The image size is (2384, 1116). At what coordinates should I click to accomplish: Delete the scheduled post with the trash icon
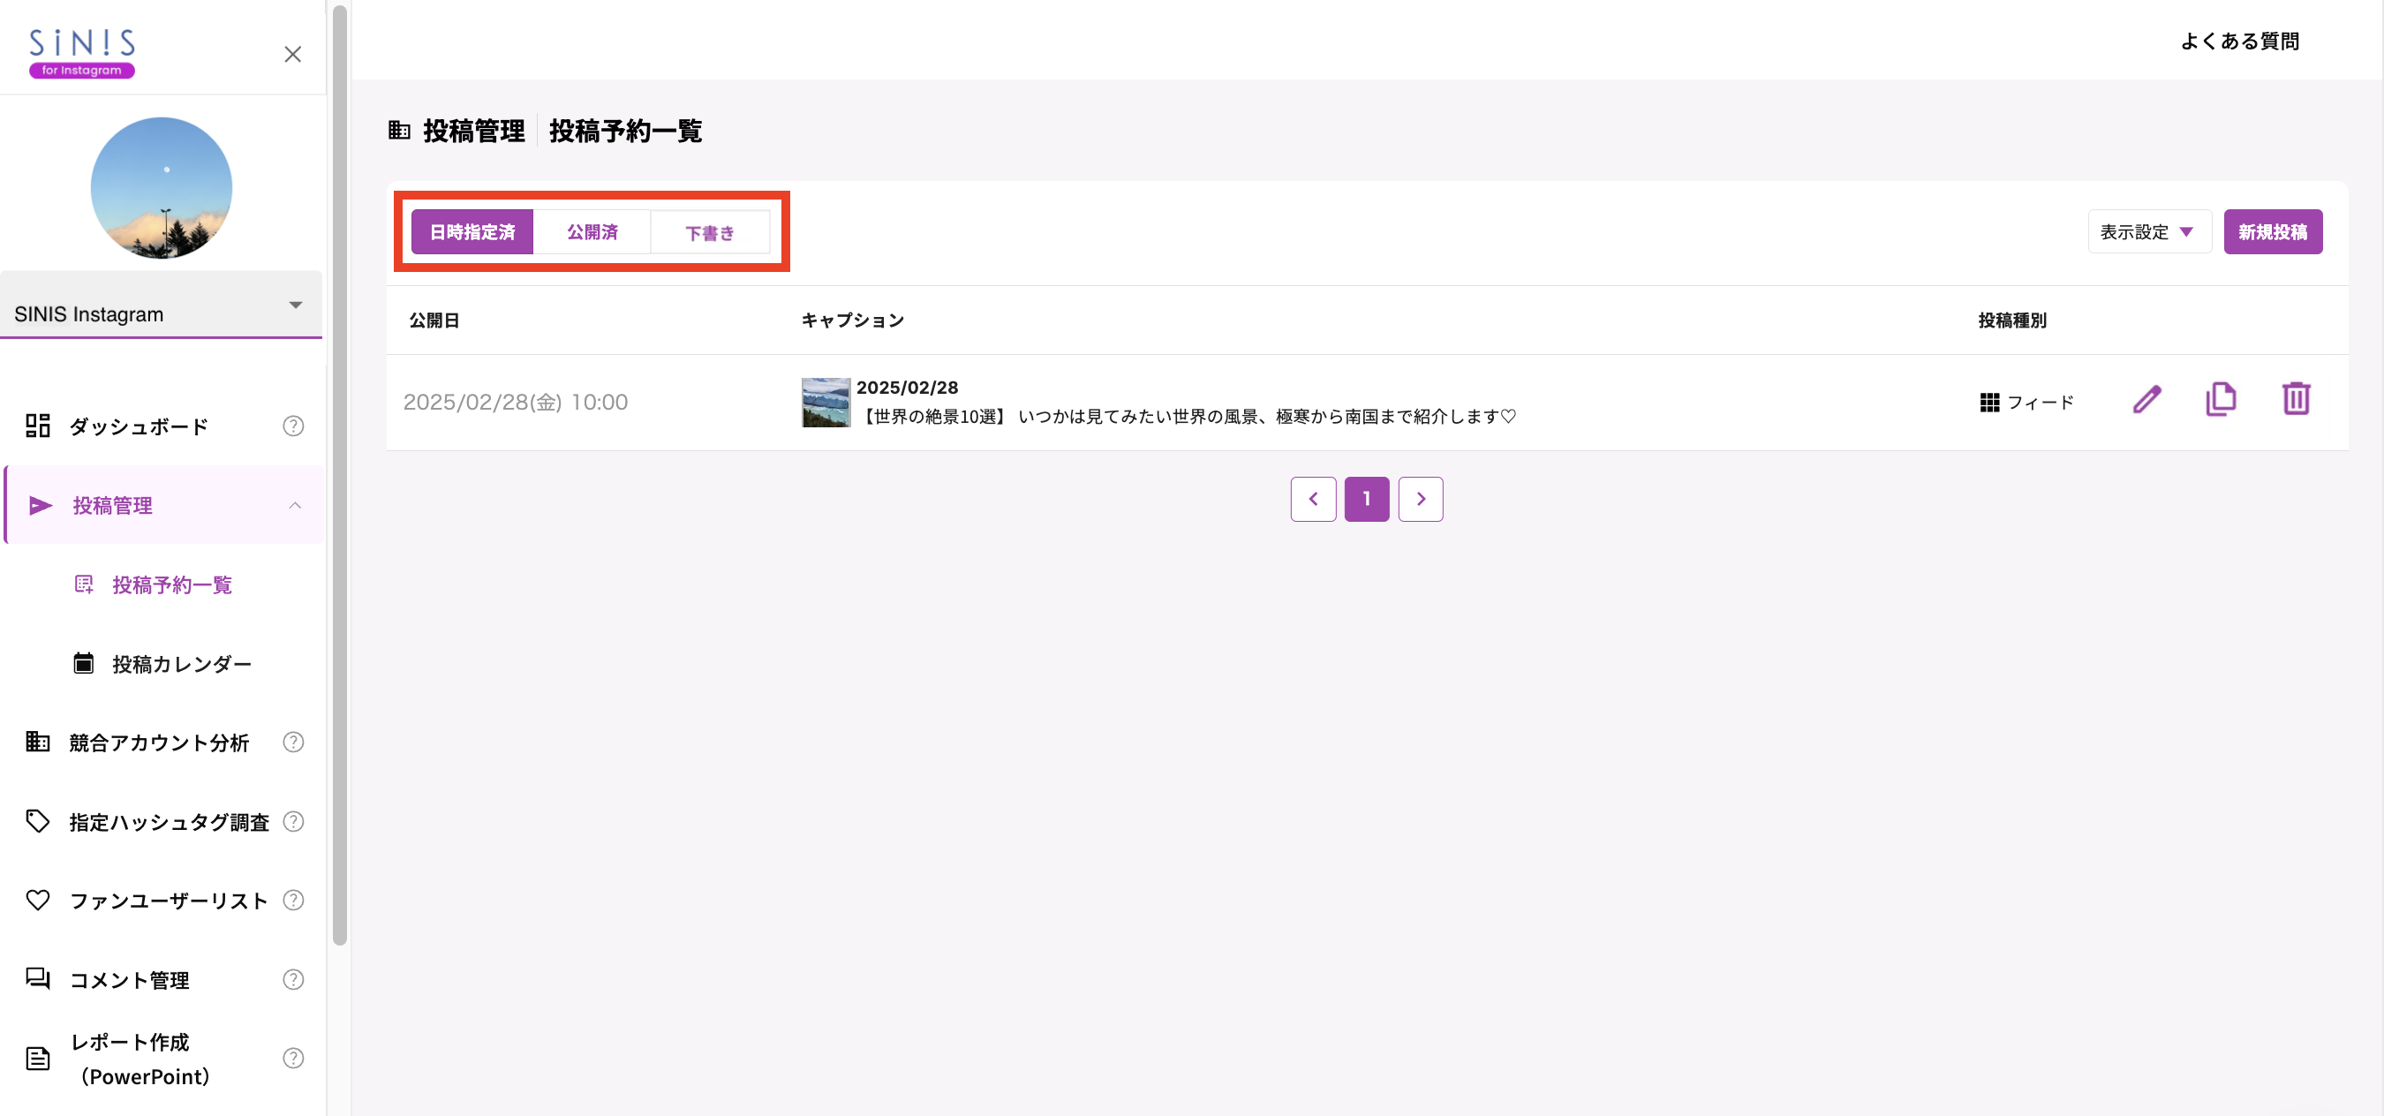pos(2295,400)
